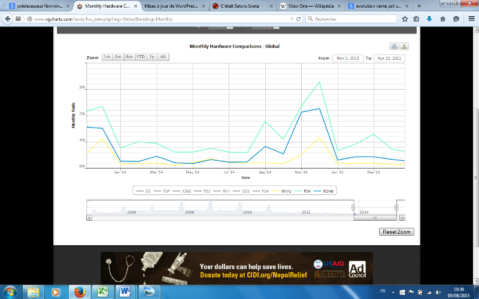Go to the Firefox home page icon
Screen dimensions: 479x299
(x=442, y=19)
